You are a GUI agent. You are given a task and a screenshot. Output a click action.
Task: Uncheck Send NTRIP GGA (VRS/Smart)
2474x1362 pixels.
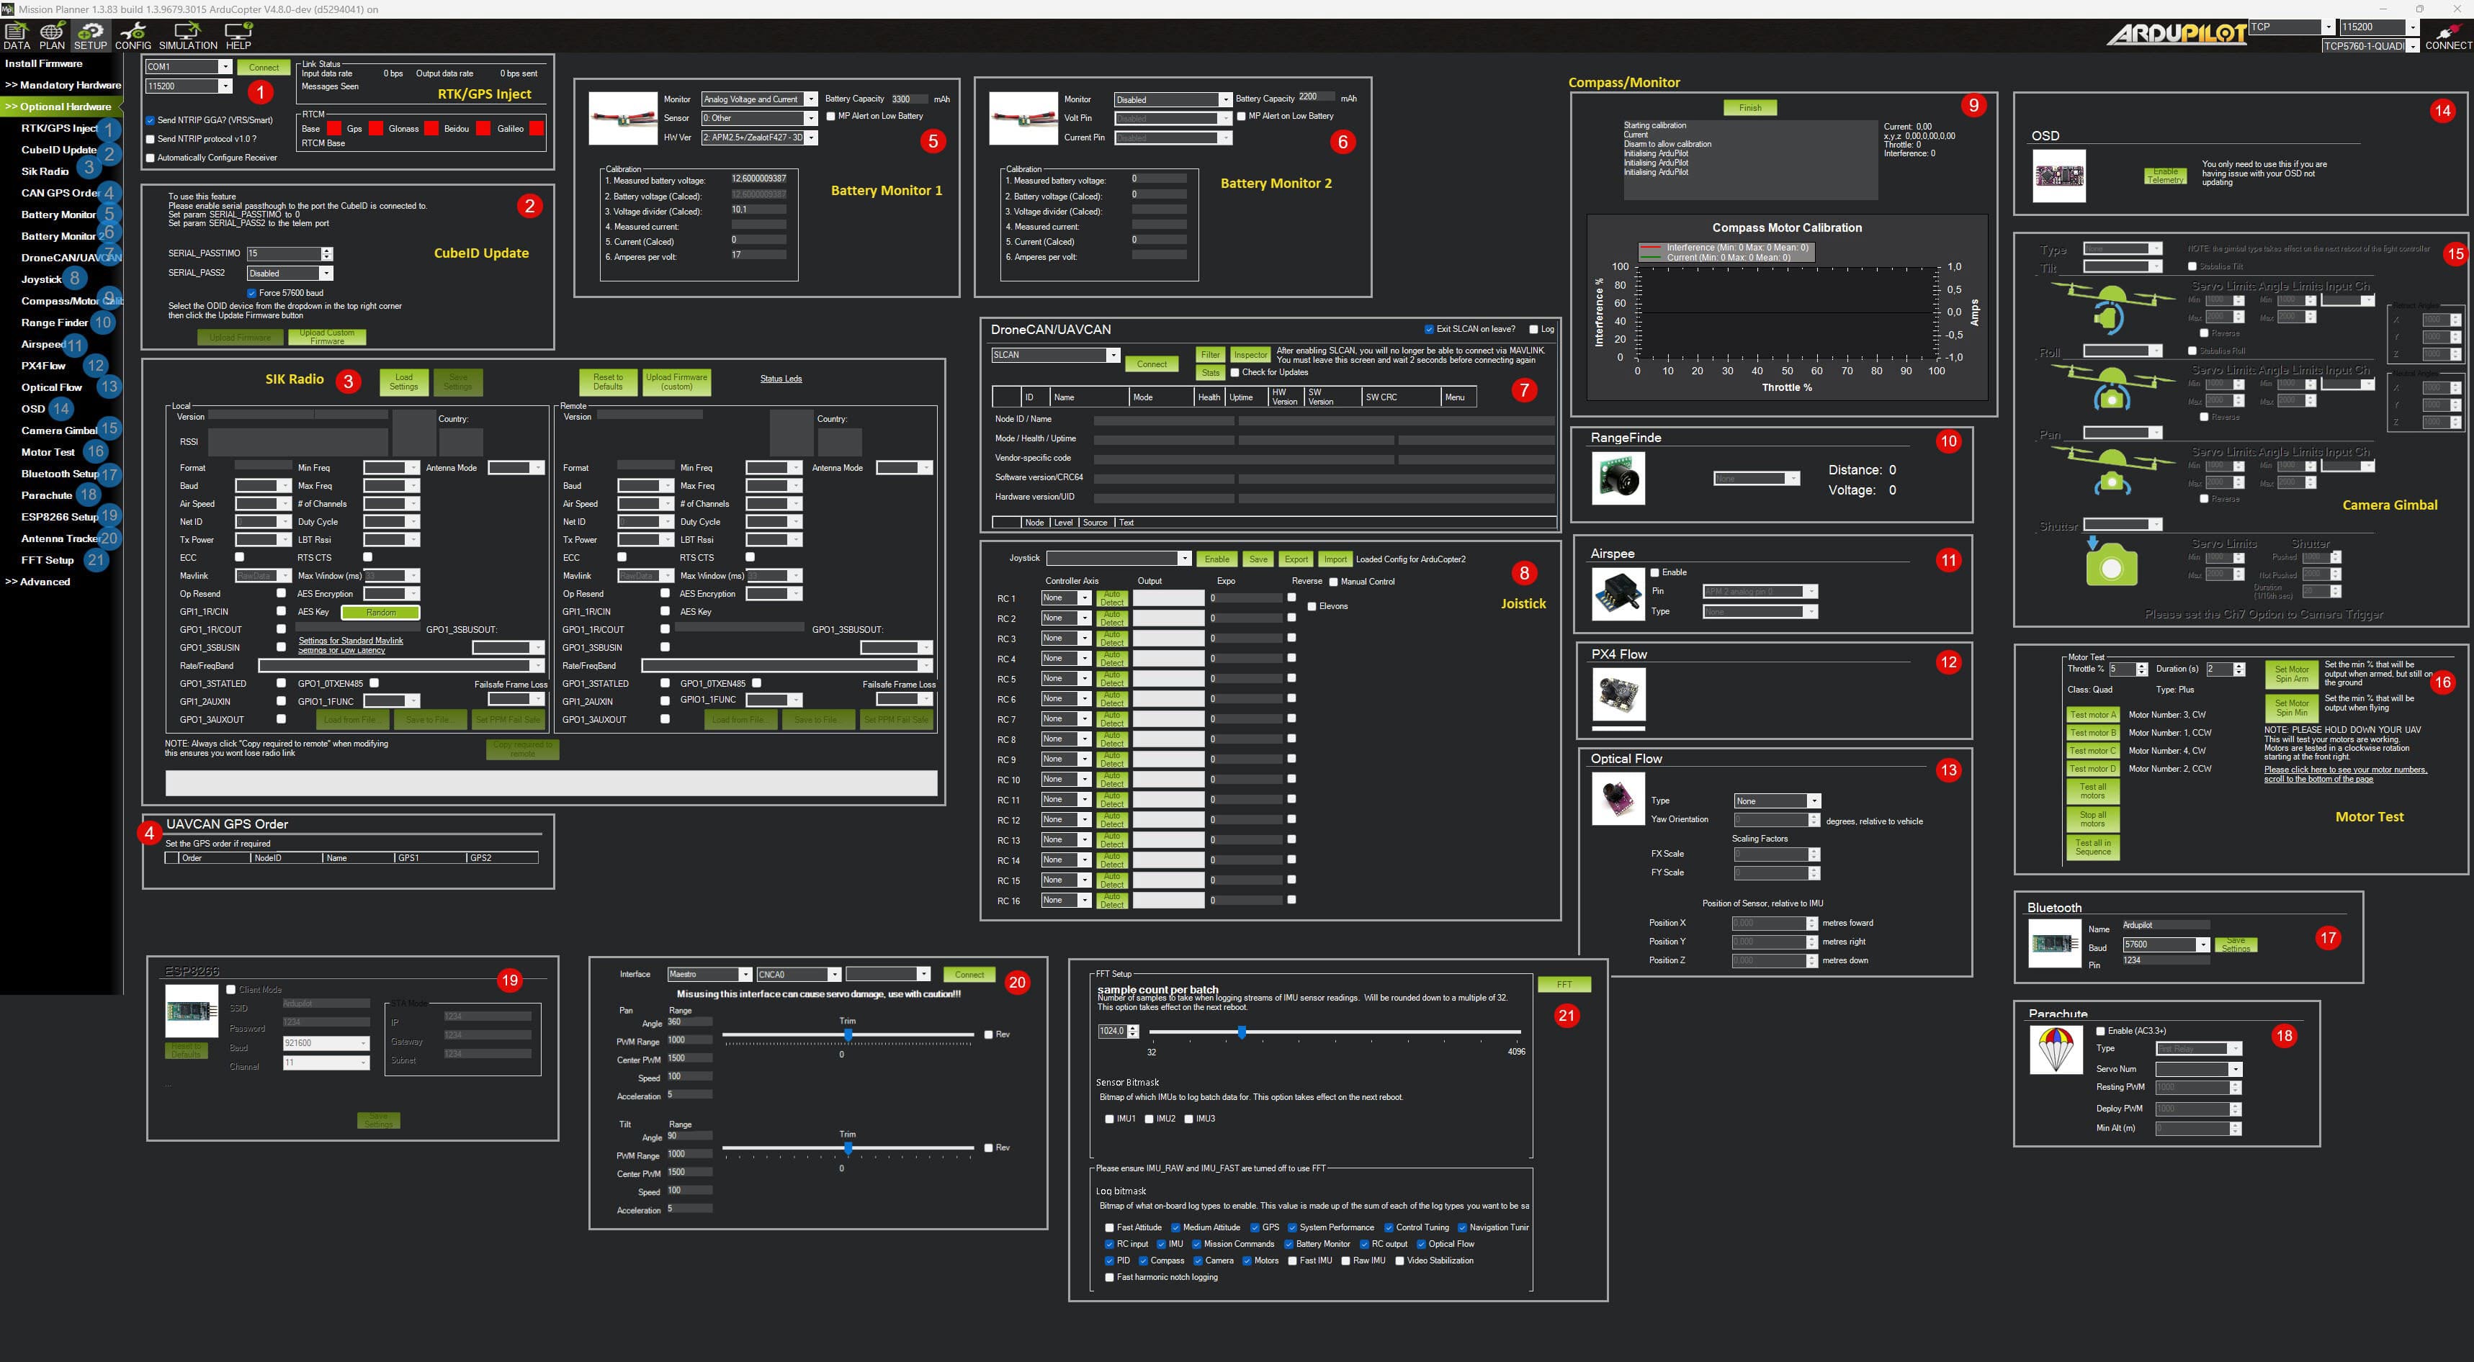tap(150, 120)
